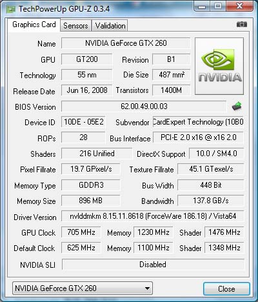Click DirectX Support 10.0 / SM4.0 field
The width and height of the screenshot is (258, 302).
pos(216,154)
